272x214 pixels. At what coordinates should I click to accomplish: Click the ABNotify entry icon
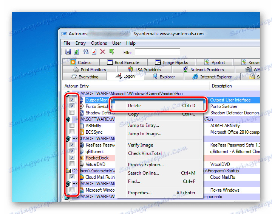82,126
